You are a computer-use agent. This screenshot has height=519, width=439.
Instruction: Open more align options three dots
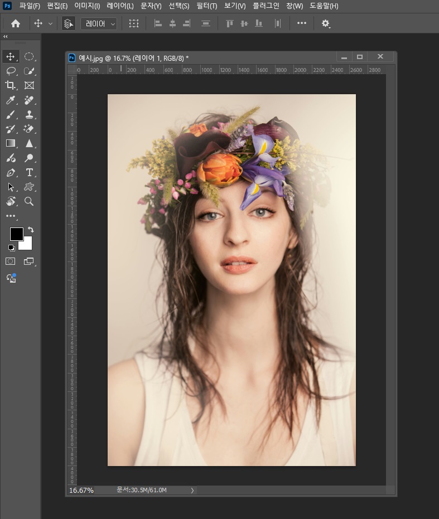(x=302, y=23)
